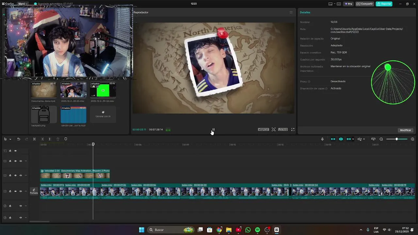The image size is (418, 235).
Task: Open more options for the Documentary Map Animation track
Action: (26, 175)
